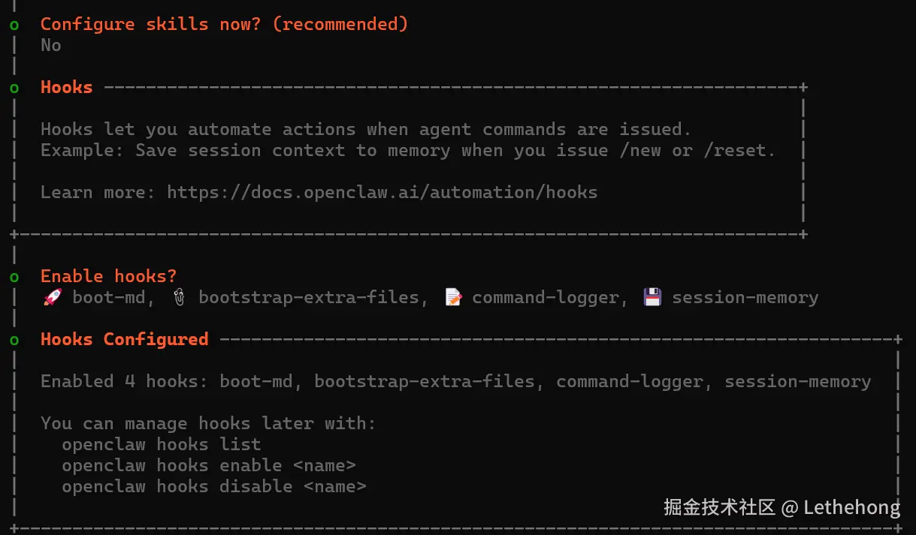The width and height of the screenshot is (916, 535).
Task: Click the session-memory label in Enable hooks row
Action: pyautogui.click(x=745, y=298)
